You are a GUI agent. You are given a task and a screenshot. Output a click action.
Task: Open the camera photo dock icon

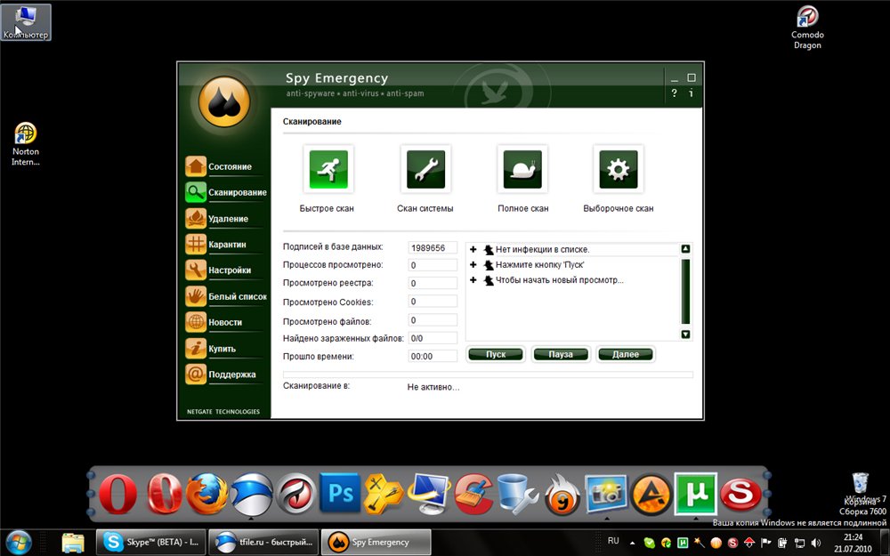606,494
